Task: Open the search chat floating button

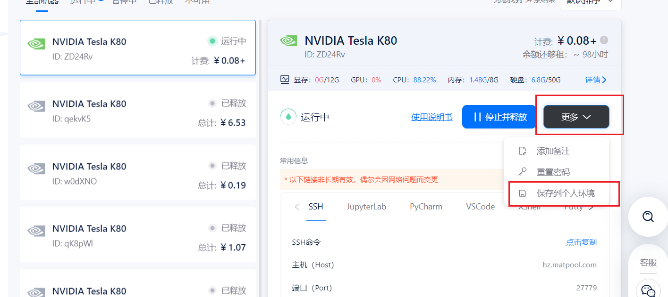Action: (648, 217)
